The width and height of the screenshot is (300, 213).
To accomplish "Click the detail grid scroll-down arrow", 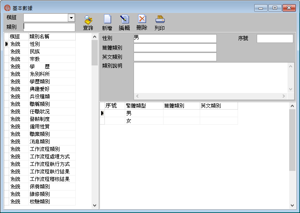I will coord(292,205).
